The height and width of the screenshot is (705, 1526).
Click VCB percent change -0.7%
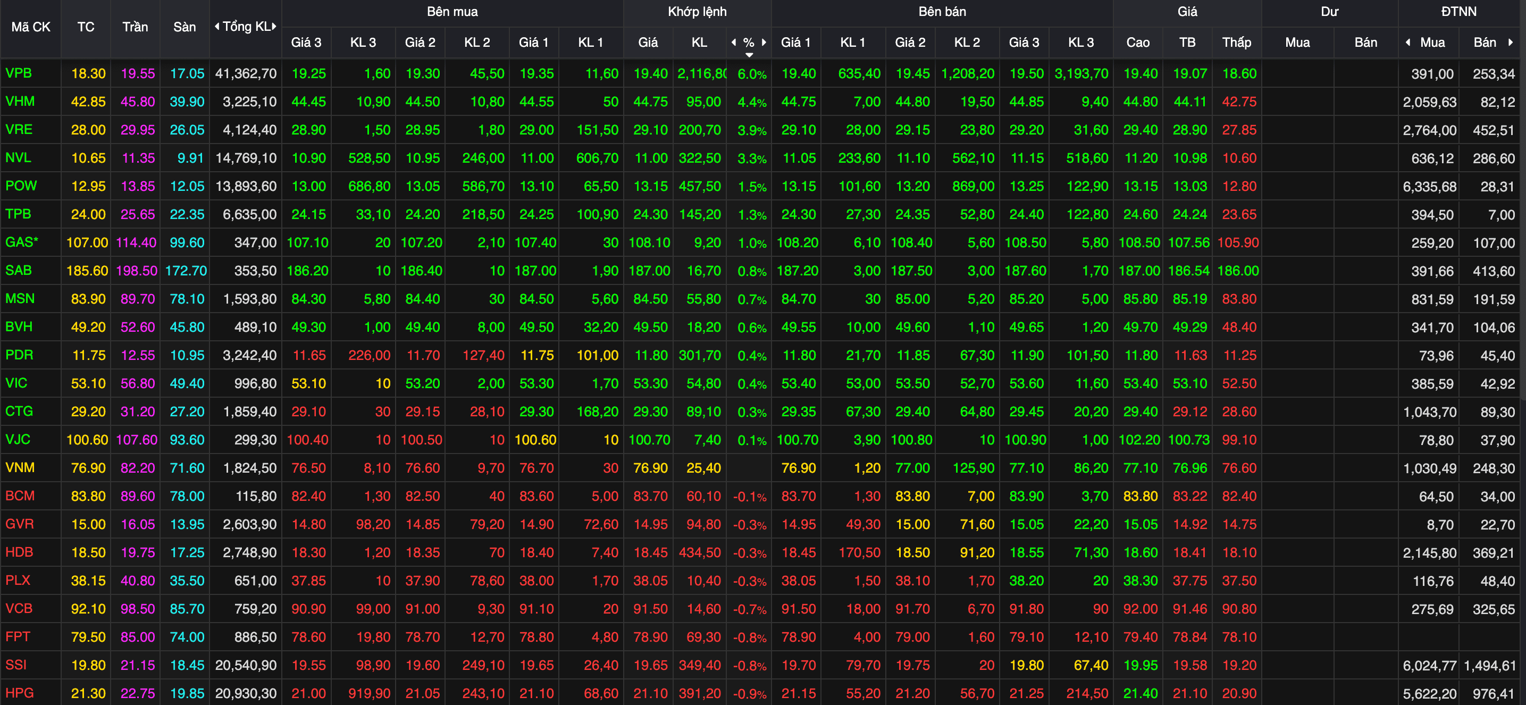749,610
